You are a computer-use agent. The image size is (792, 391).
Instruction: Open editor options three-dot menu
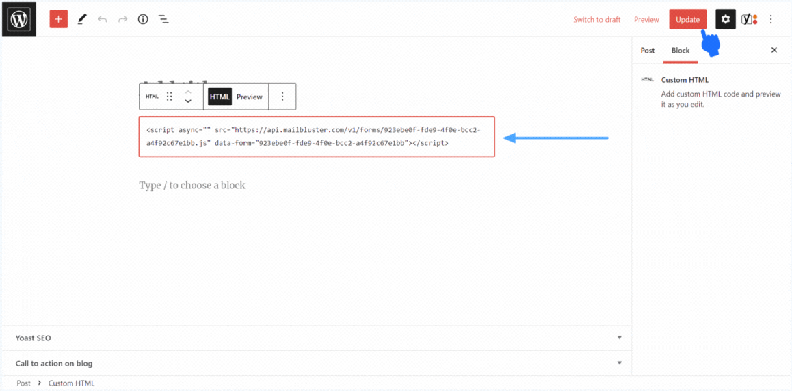tap(771, 19)
